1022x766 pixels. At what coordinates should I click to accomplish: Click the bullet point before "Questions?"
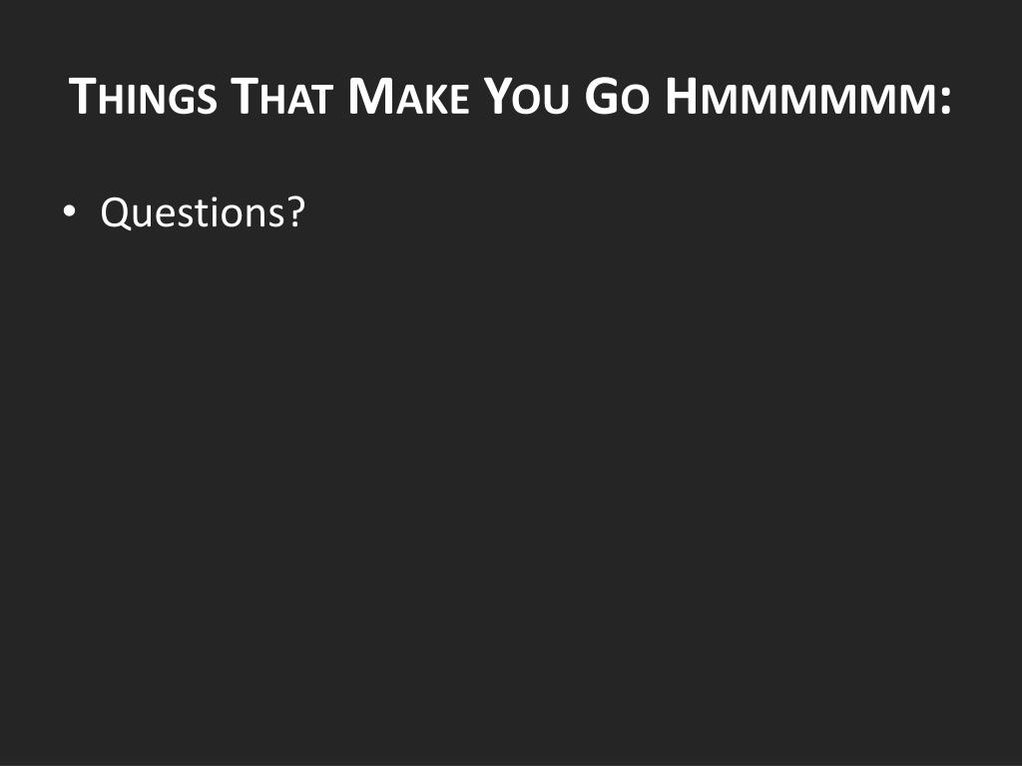tap(69, 211)
